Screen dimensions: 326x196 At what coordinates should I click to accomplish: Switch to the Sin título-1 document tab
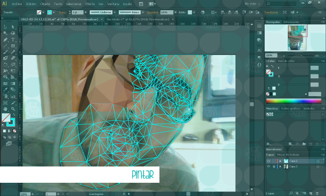(138, 19)
